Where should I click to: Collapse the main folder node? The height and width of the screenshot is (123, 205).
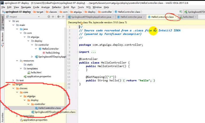[13, 25]
